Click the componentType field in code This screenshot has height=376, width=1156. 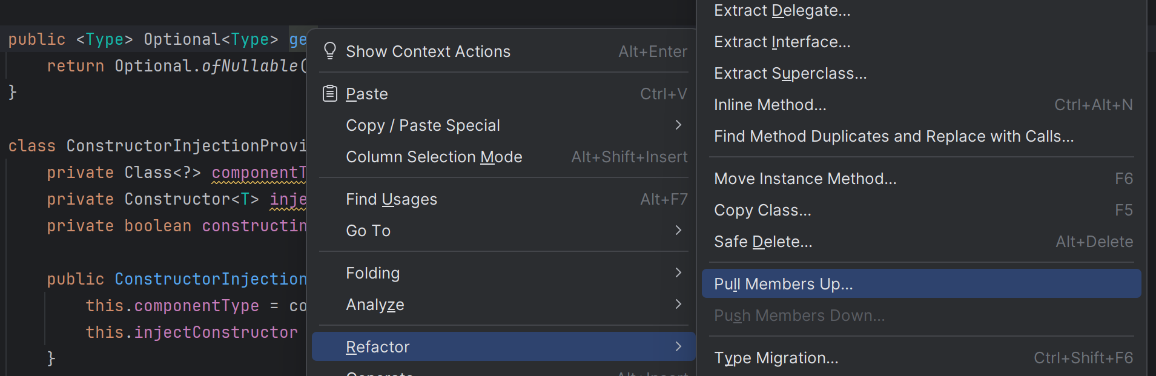[x=259, y=173]
